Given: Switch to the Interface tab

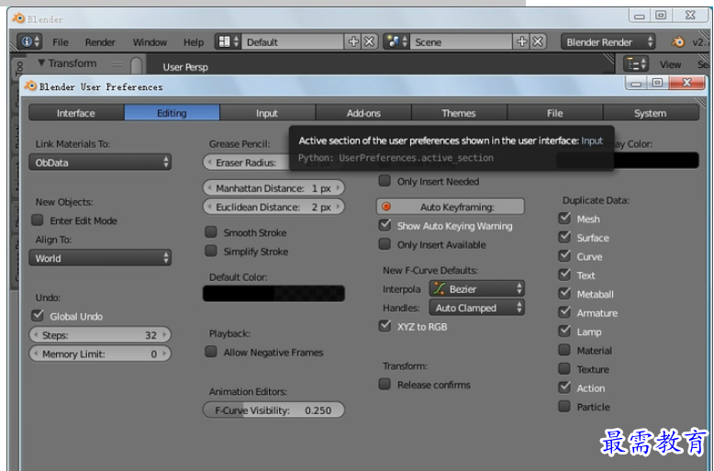Looking at the screenshot, I should [76, 113].
